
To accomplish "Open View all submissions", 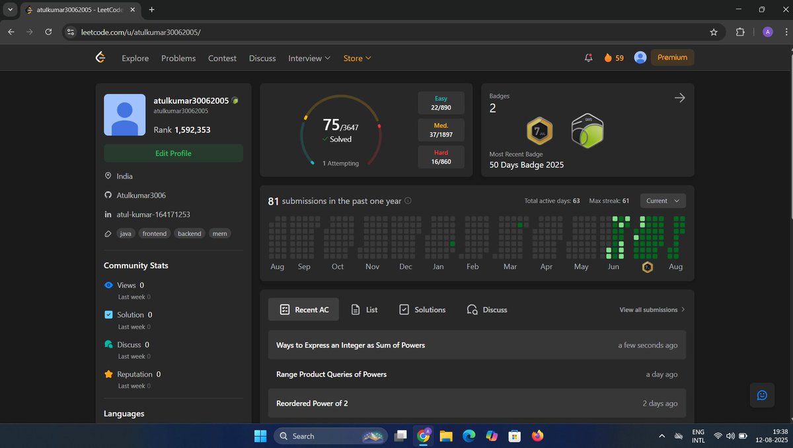I will pos(652,309).
